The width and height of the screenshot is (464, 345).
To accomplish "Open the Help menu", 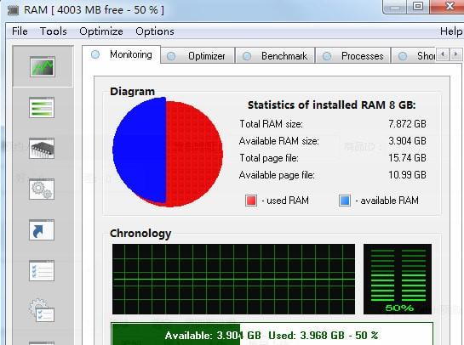I will pyautogui.click(x=451, y=31).
